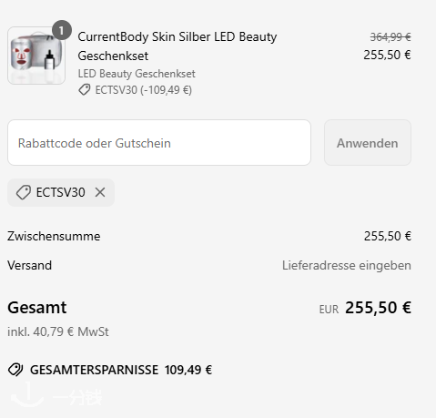Click the Zwischensumme label
This screenshot has width=436, height=418.
tap(54, 236)
